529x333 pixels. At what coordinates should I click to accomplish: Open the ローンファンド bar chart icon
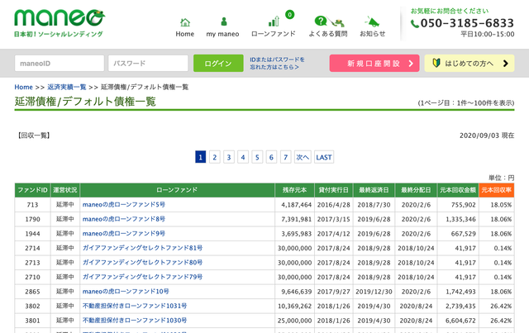coord(274,21)
